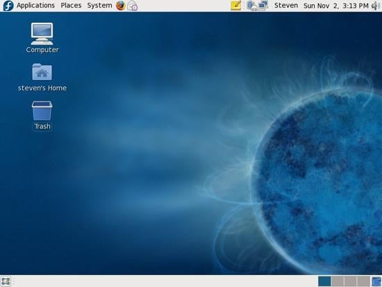Switch to the second workspace
Image resolution: width=382 pixels, height=287 pixels.
coord(338,281)
